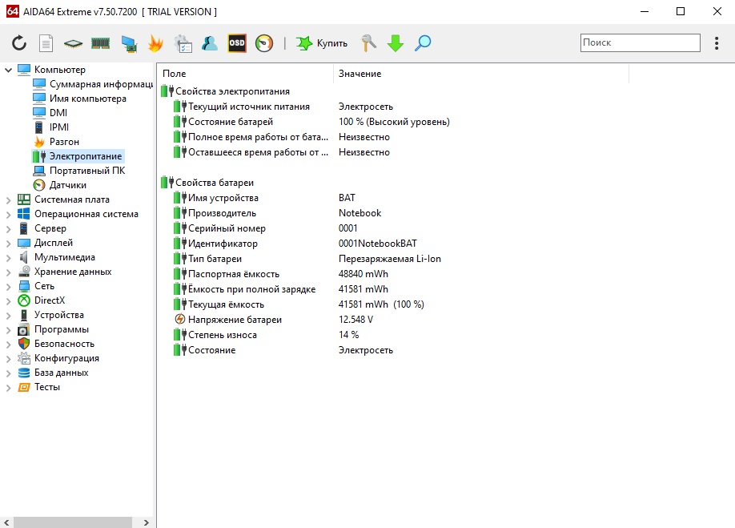Click the tree scrollbar left arrow
735x528 pixels.
coord(6,522)
